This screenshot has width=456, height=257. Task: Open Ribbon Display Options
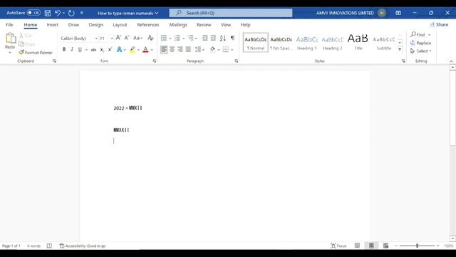(398, 13)
